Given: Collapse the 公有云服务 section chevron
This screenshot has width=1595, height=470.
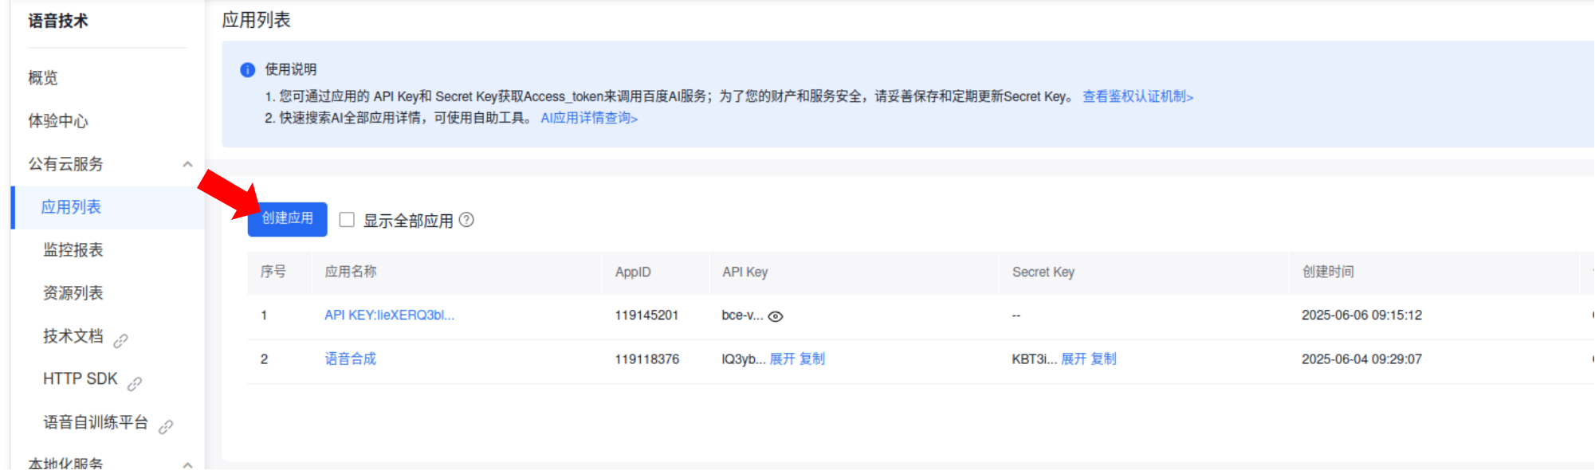Looking at the screenshot, I should (187, 165).
